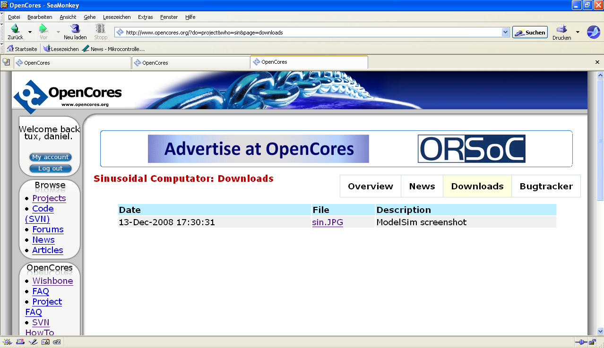Image resolution: width=604 pixels, height=348 pixels.
Task: Open the Zurück history dropdown arrow
Action: click(x=30, y=32)
